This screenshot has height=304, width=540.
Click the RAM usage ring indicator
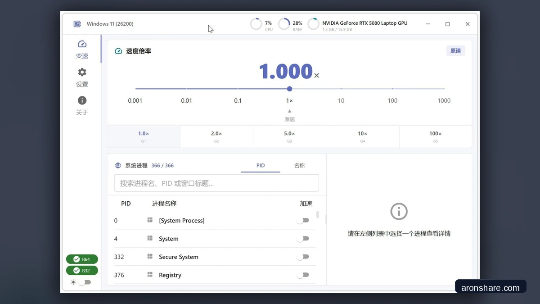pyautogui.click(x=284, y=24)
